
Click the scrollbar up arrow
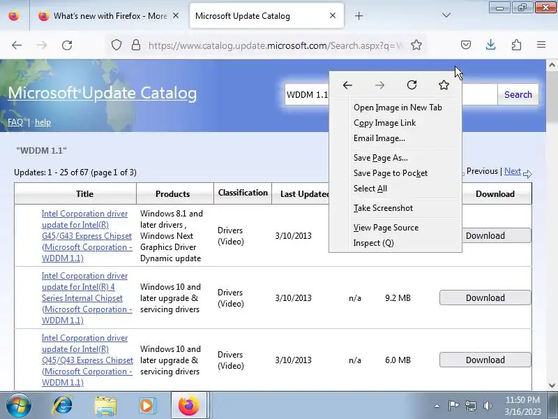point(552,65)
